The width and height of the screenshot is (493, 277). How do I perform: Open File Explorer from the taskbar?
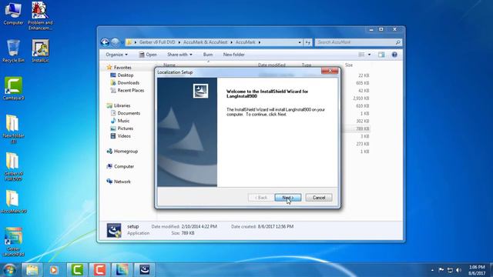tap(32, 270)
